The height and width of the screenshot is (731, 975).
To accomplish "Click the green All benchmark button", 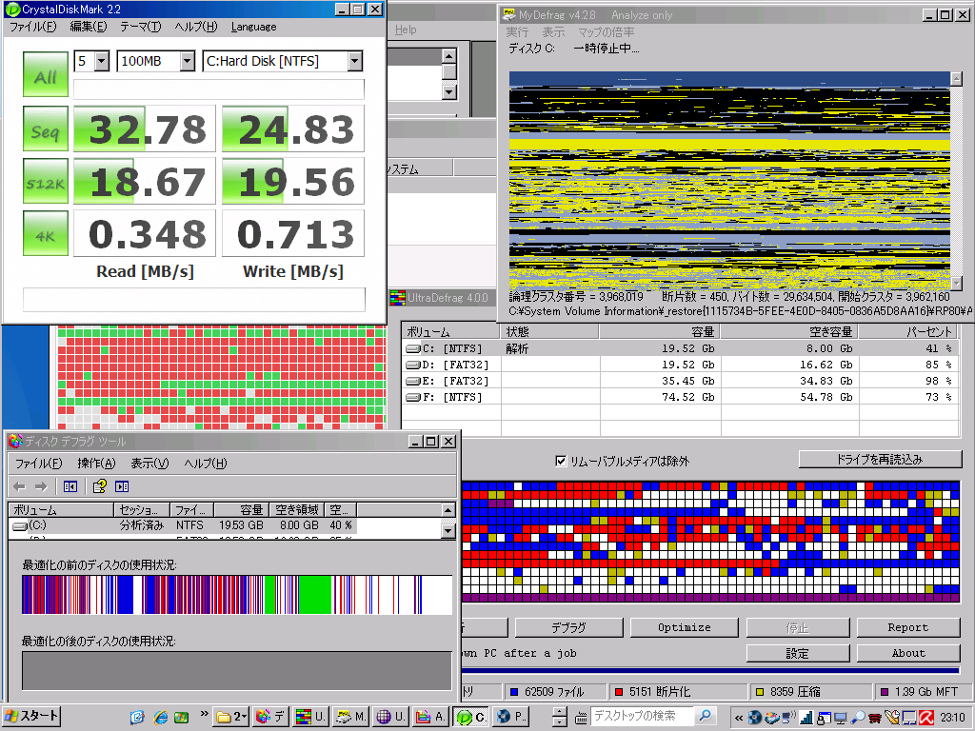I will 45,77.
